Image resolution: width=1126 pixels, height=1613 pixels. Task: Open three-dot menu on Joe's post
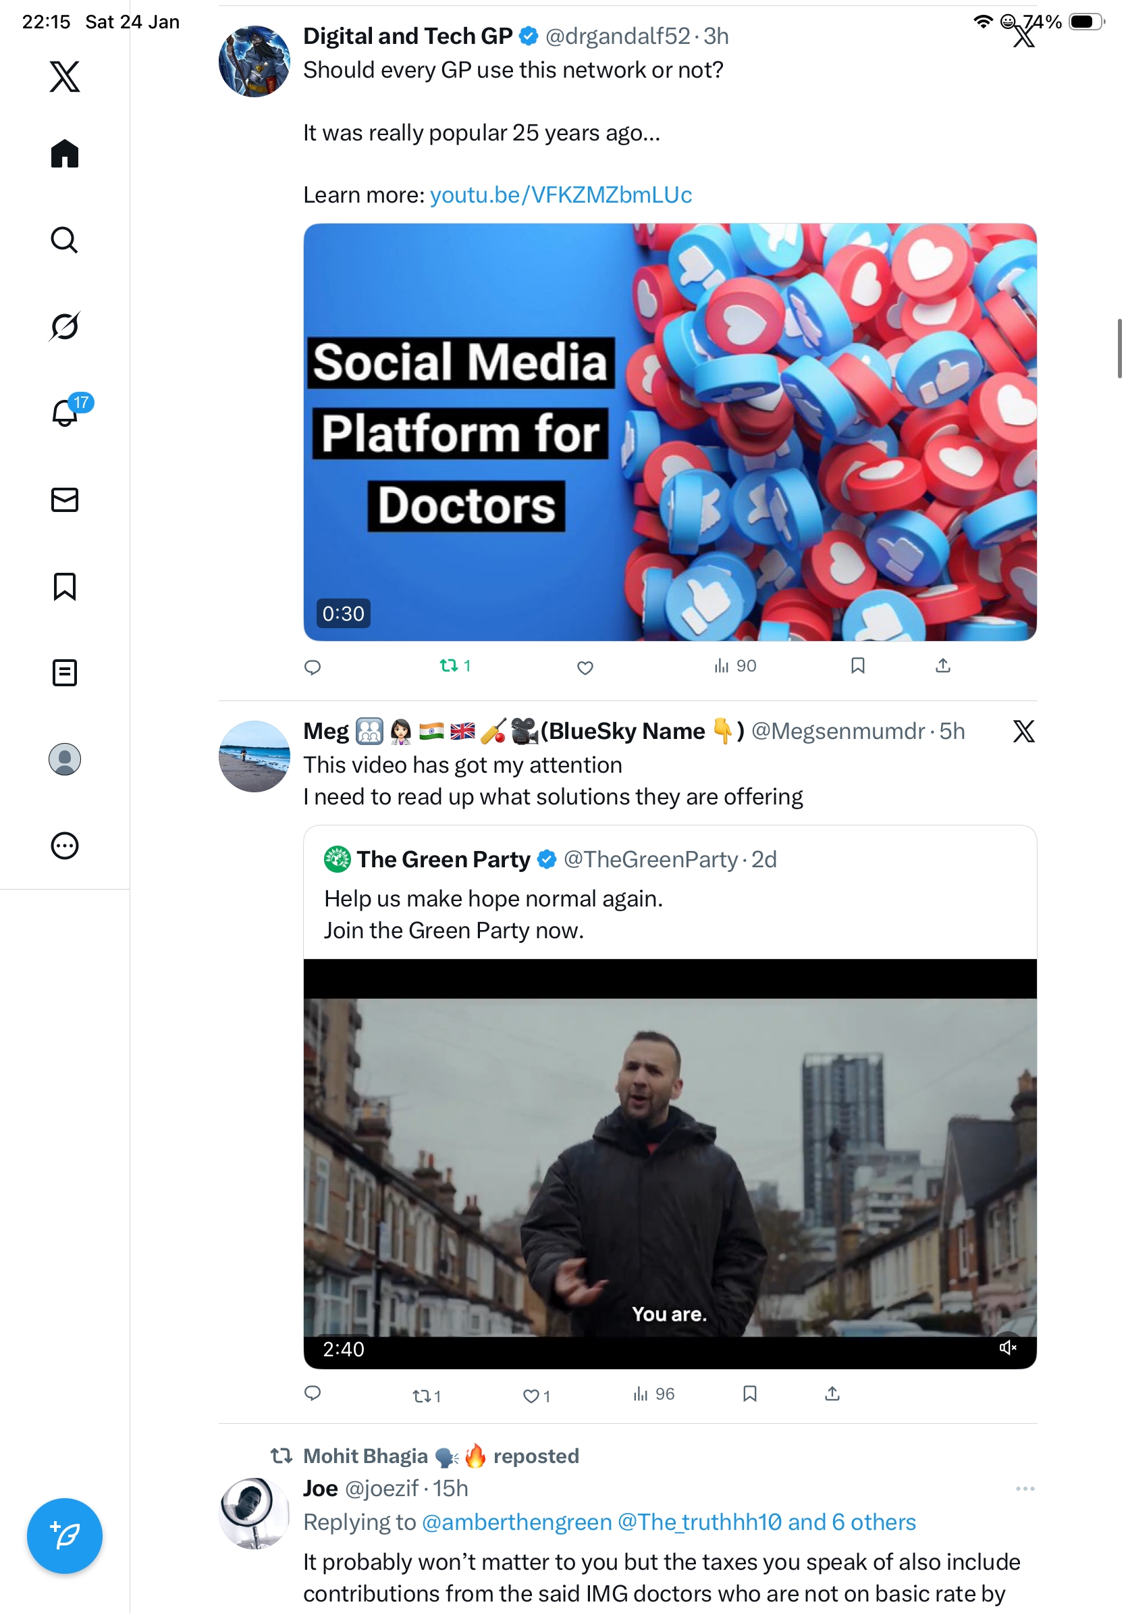pos(1024,1489)
